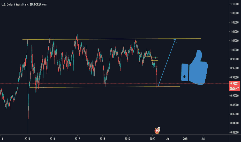Click the 1.10000 price axis label
The width and height of the screenshot is (241, 142).
[234, 4]
